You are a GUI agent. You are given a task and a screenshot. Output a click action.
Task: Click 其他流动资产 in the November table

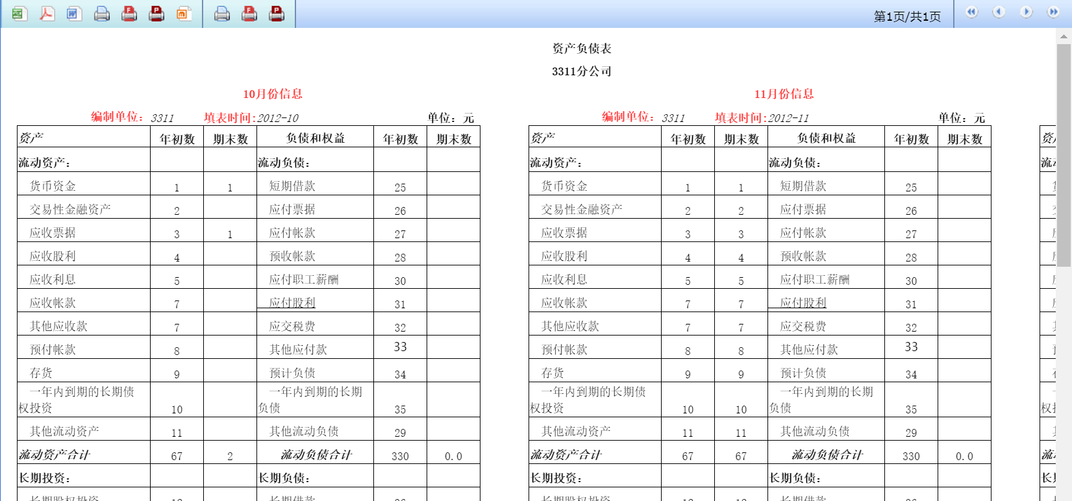point(576,432)
